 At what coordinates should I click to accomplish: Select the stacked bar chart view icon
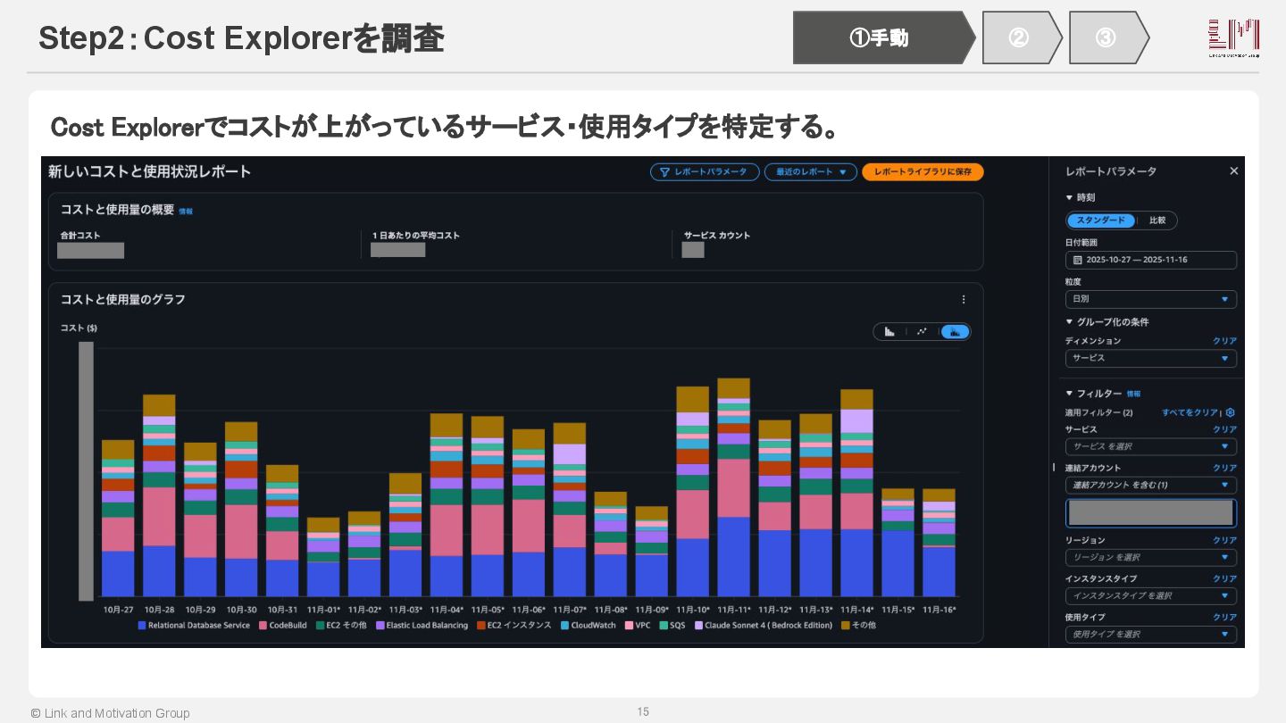(955, 332)
